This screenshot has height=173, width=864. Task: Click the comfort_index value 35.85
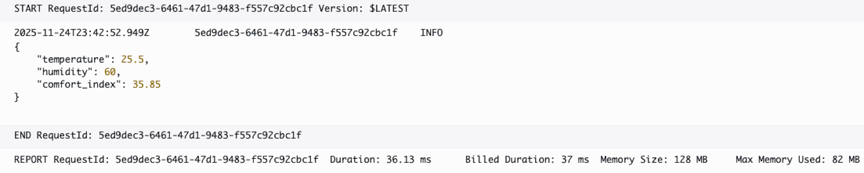point(146,85)
